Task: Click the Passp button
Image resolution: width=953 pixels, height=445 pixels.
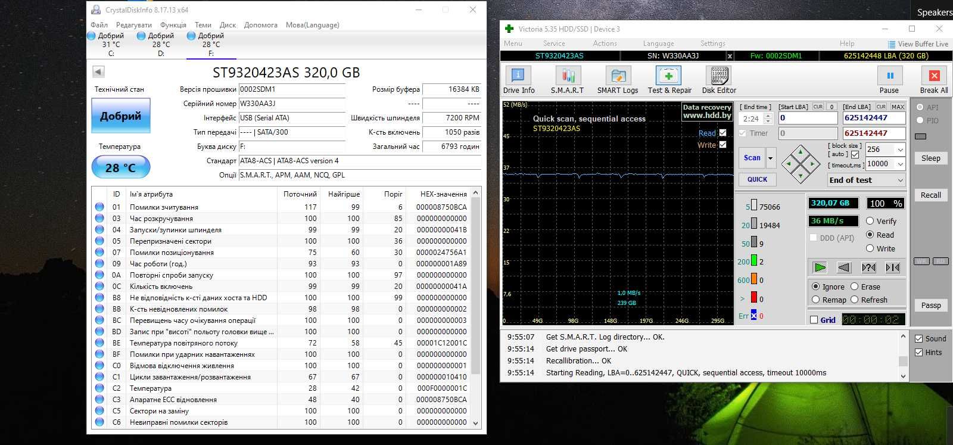Action: [931, 306]
